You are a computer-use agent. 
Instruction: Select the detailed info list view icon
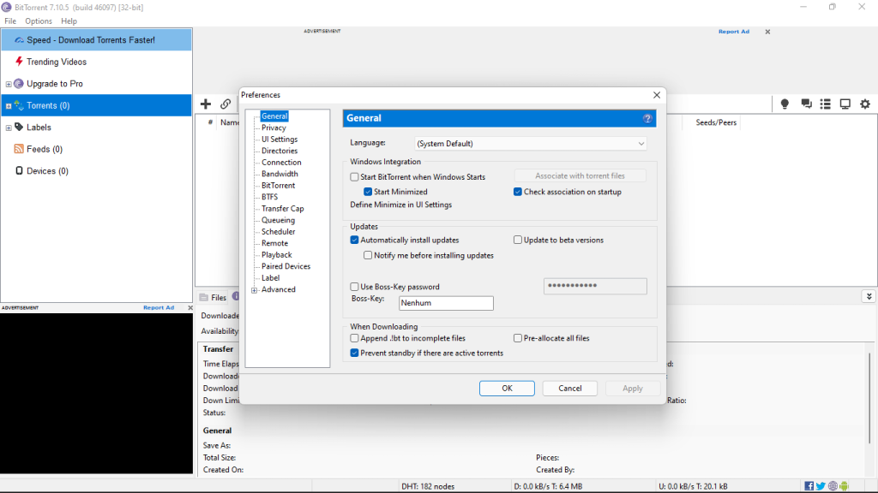coord(825,104)
